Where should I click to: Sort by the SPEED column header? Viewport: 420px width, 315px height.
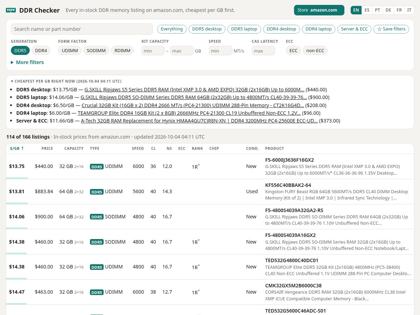[x=138, y=148]
